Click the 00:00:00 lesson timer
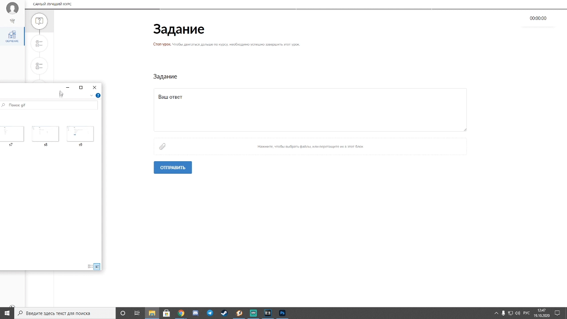The height and width of the screenshot is (319, 567). [x=538, y=18]
